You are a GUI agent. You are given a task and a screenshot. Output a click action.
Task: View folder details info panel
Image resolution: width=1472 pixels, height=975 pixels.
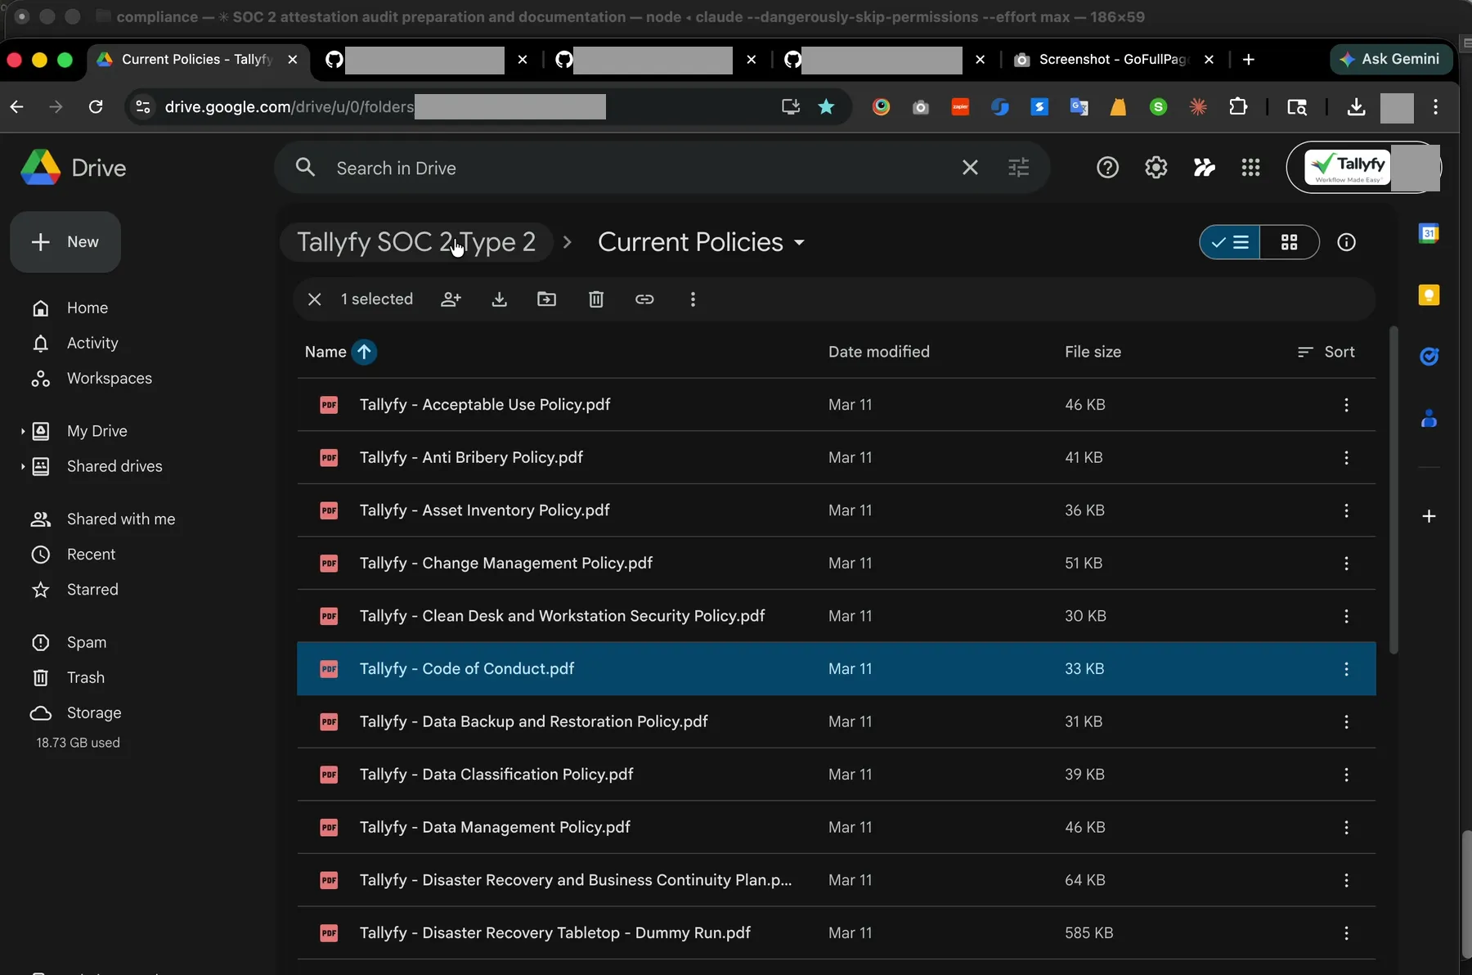[x=1346, y=242]
